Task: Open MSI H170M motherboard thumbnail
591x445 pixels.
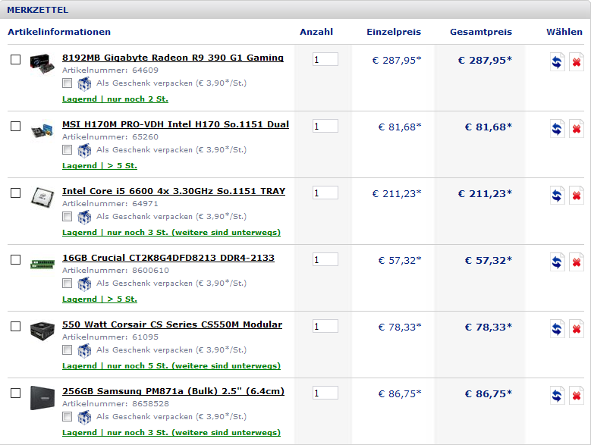Action: 42,130
